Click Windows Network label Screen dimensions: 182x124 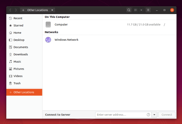(x=66, y=40)
